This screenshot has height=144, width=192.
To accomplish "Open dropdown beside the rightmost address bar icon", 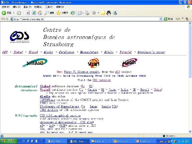I will (190, 19).
